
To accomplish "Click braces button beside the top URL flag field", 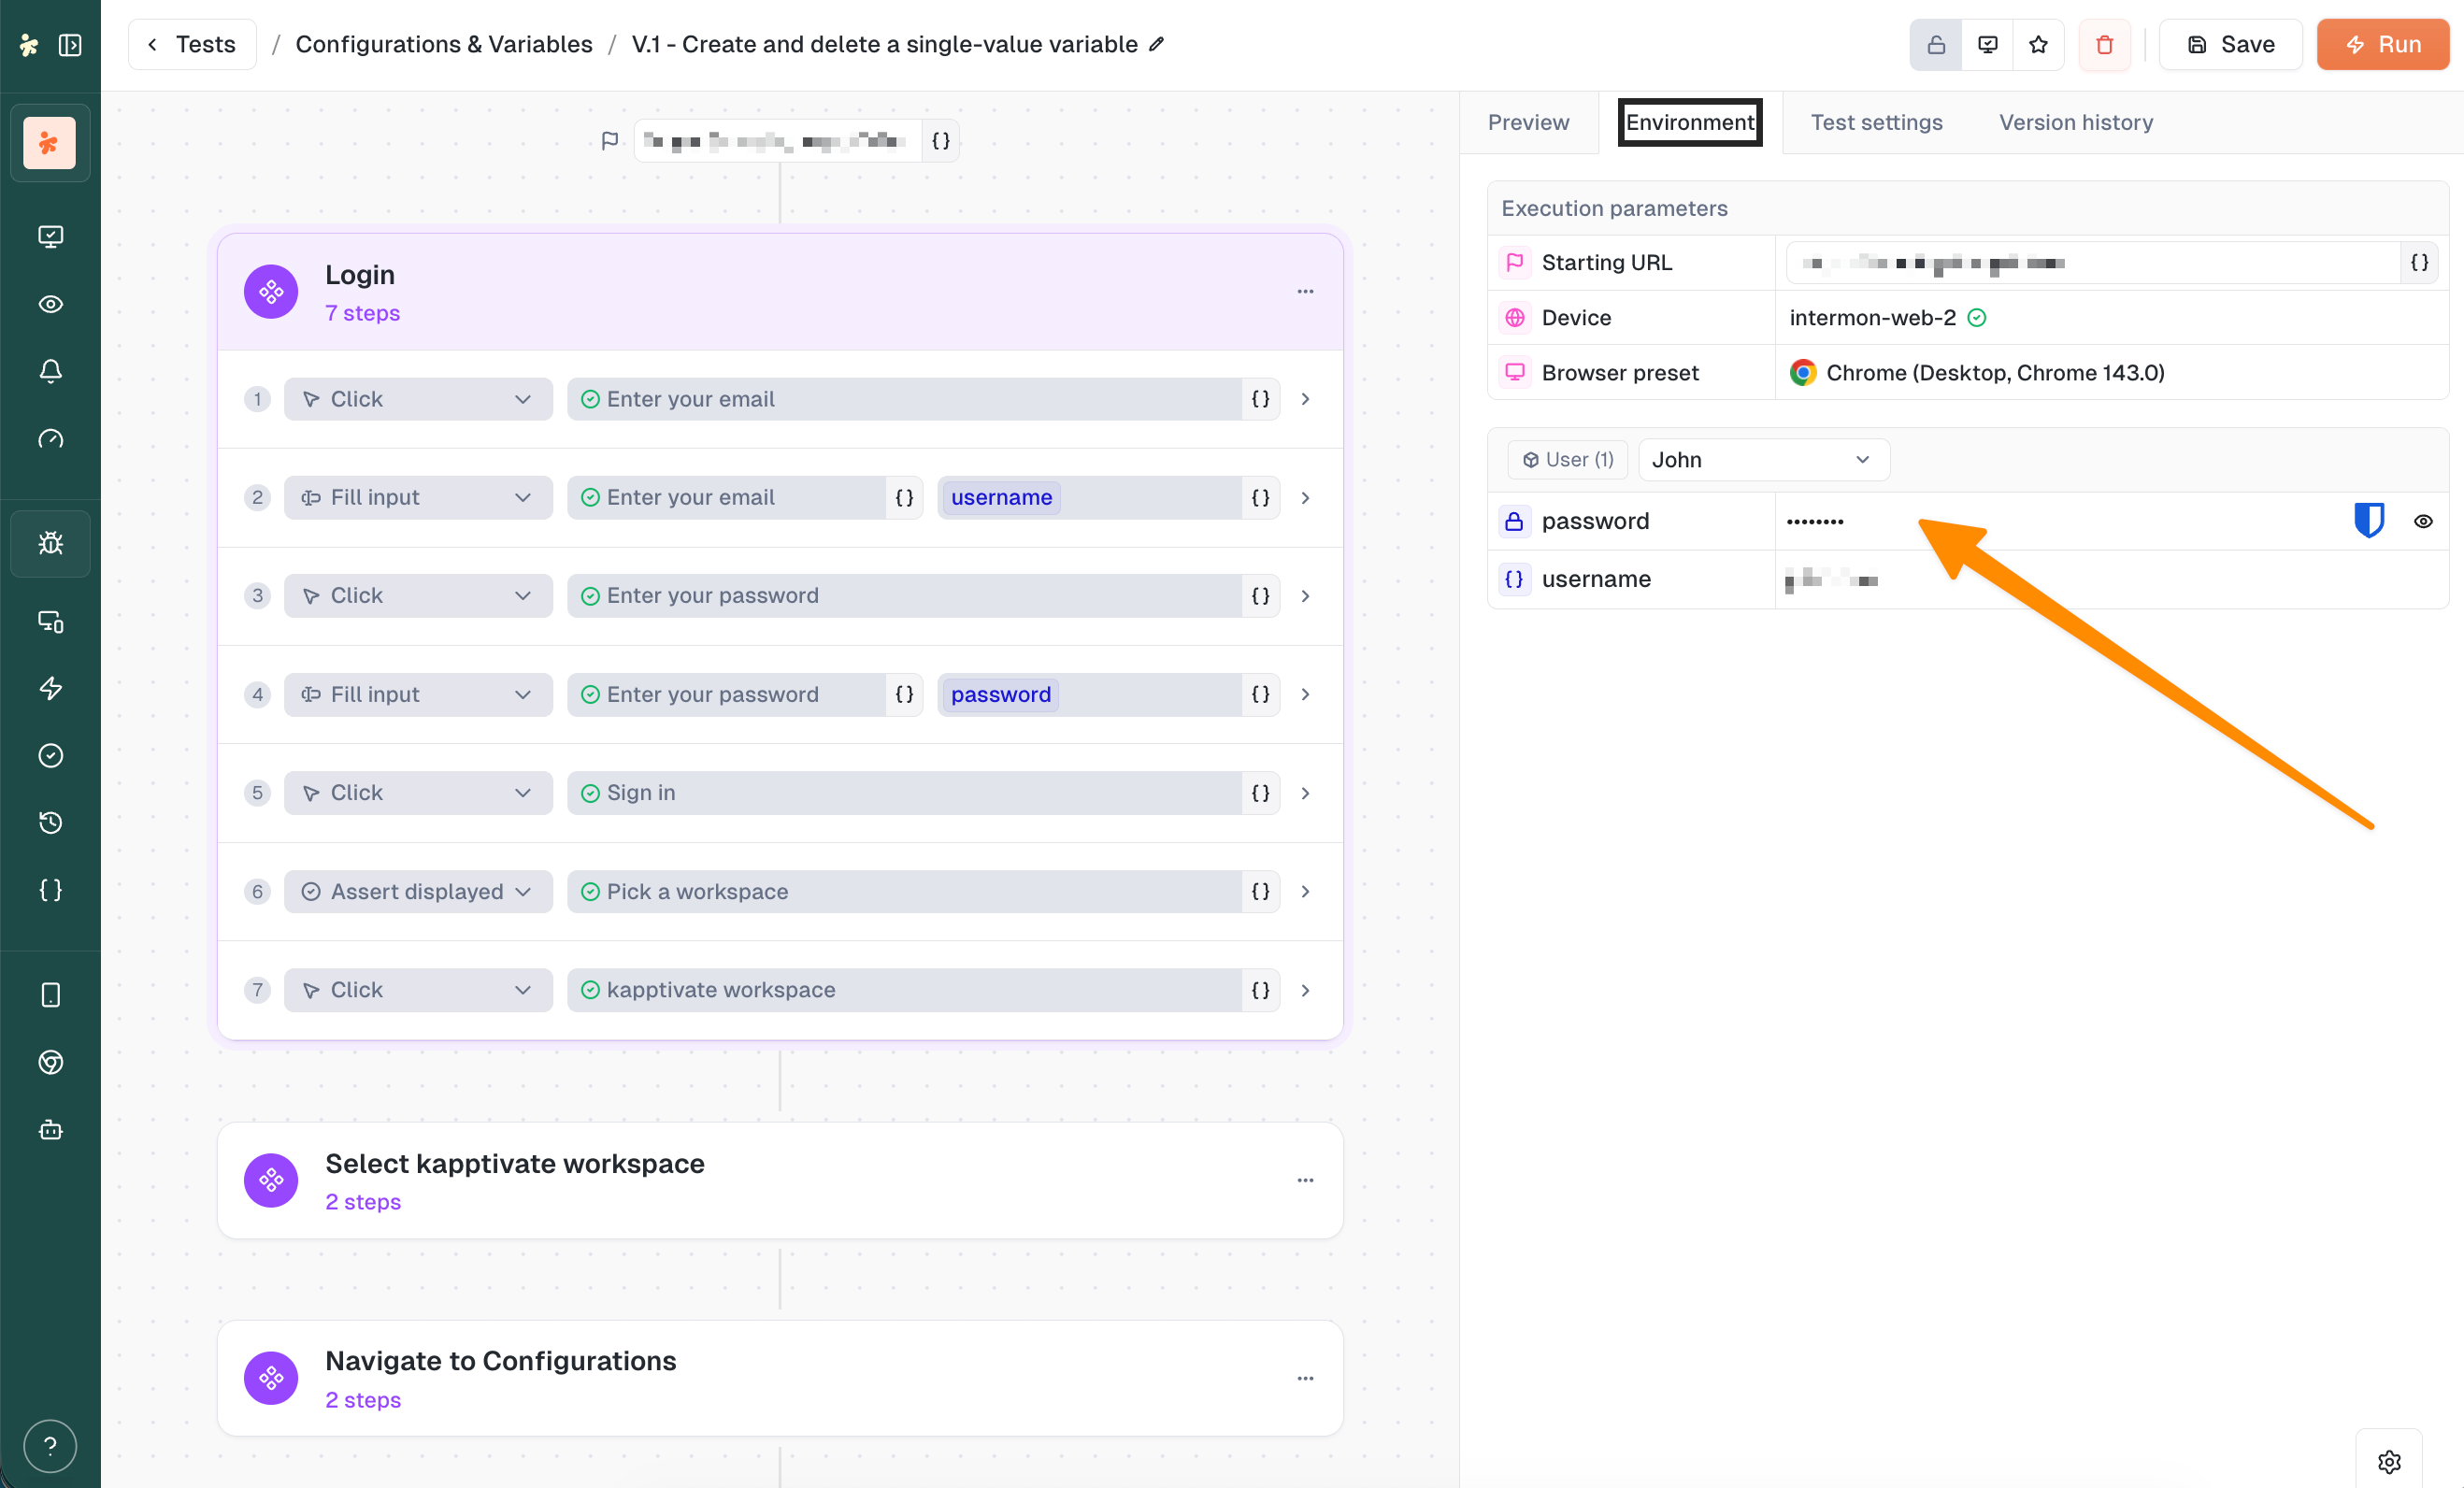I will (x=940, y=141).
